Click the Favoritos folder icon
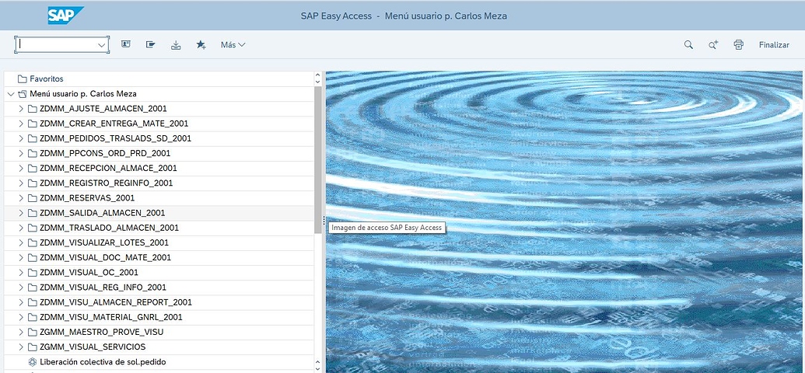The height and width of the screenshot is (373, 805). [x=22, y=79]
